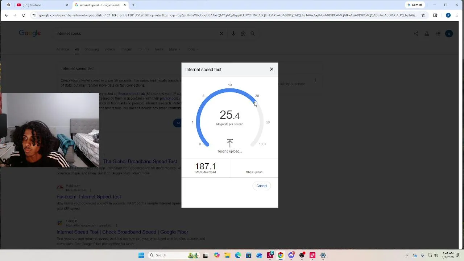Viewport: 464px width, 261px height.
Task: Start voice search with the microphone
Action: [x=233, y=34]
